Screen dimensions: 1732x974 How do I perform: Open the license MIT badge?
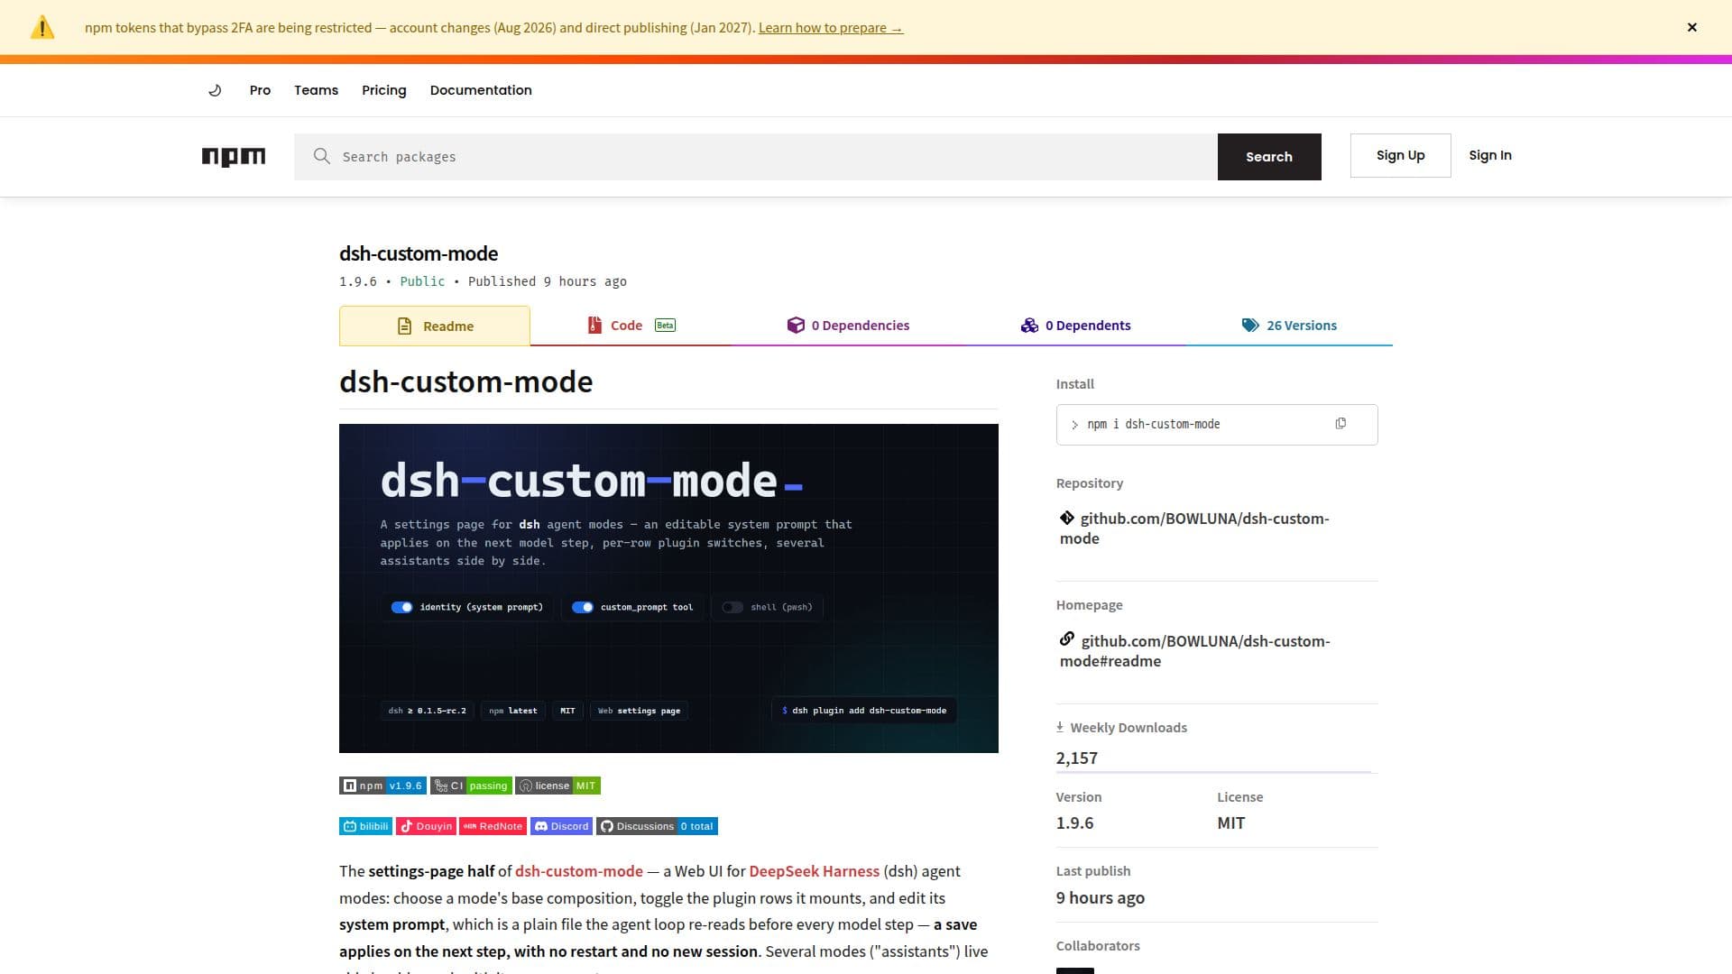[557, 786]
